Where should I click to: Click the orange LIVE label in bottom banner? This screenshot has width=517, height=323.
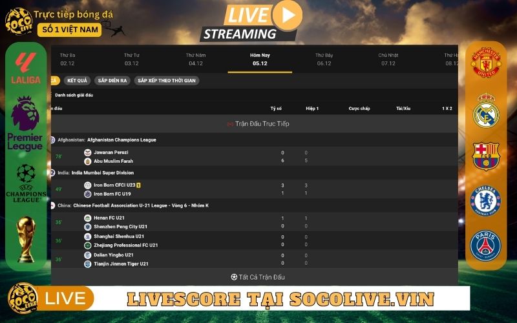[x=65, y=298]
